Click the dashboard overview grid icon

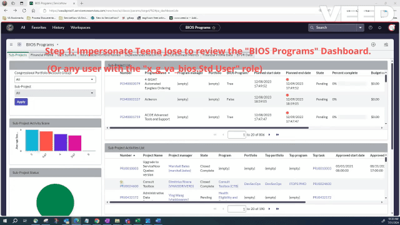point(19,44)
